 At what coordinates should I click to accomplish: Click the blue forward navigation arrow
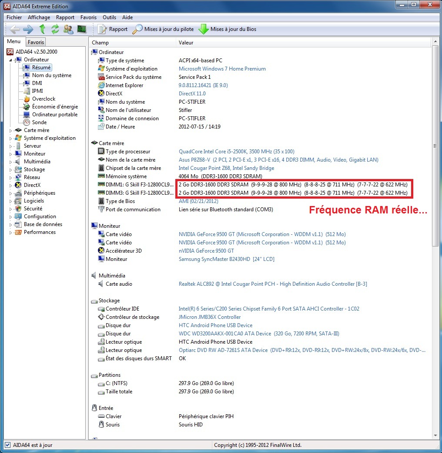28,29
